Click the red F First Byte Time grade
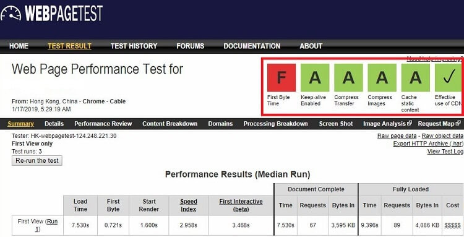The width and height of the screenshot is (464, 237). 281,77
